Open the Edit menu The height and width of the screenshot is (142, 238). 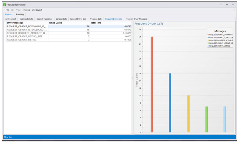click(12, 10)
